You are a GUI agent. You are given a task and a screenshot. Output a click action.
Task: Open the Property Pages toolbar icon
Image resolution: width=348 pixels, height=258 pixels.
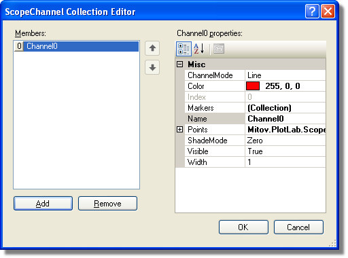pyautogui.click(x=219, y=49)
